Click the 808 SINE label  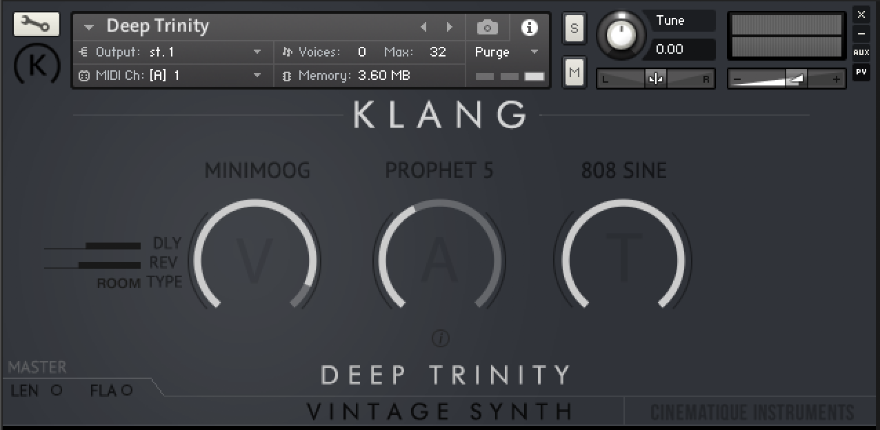(x=624, y=171)
